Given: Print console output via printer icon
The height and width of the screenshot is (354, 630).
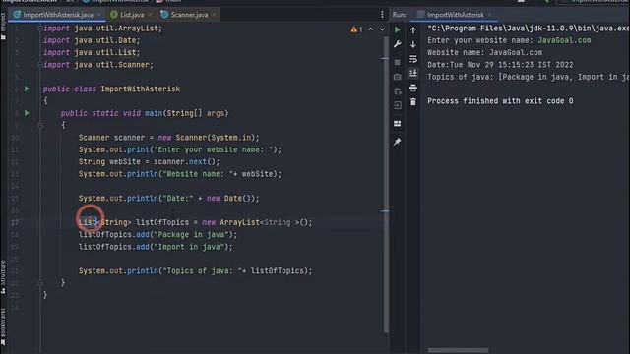Looking at the screenshot, I should point(413,88).
